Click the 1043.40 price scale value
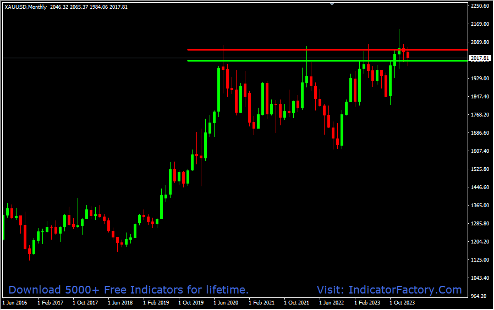The height and width of the screenshot is (310, 494). [x=480, y=278]
